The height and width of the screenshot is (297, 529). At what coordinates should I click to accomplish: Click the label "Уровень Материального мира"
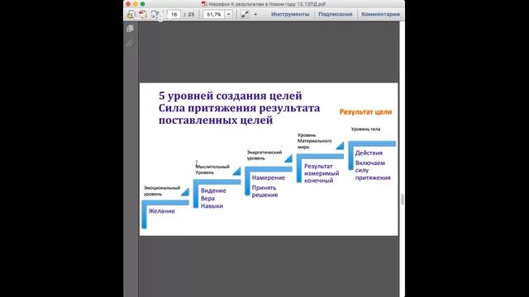(x=314, y=141)
